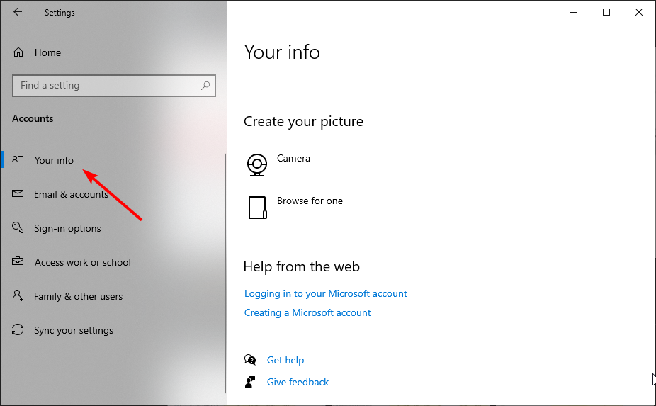This screenshot has height=406, width=656.
Task: Open Creating a Microsoft account link
Action: coord(307,312)
